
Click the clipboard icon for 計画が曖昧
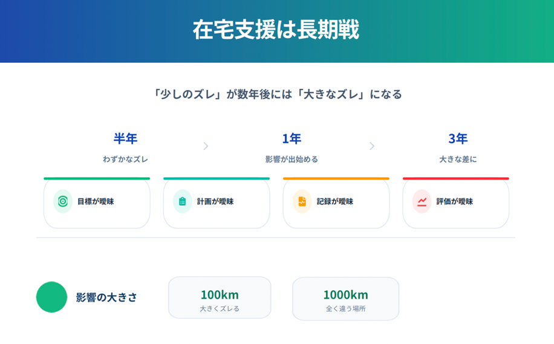[182, 201]
